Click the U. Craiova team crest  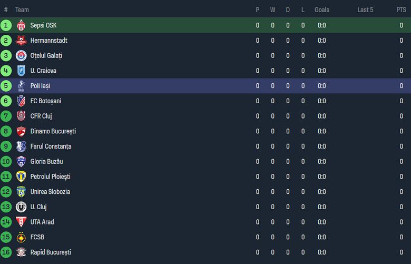(21, 71)
